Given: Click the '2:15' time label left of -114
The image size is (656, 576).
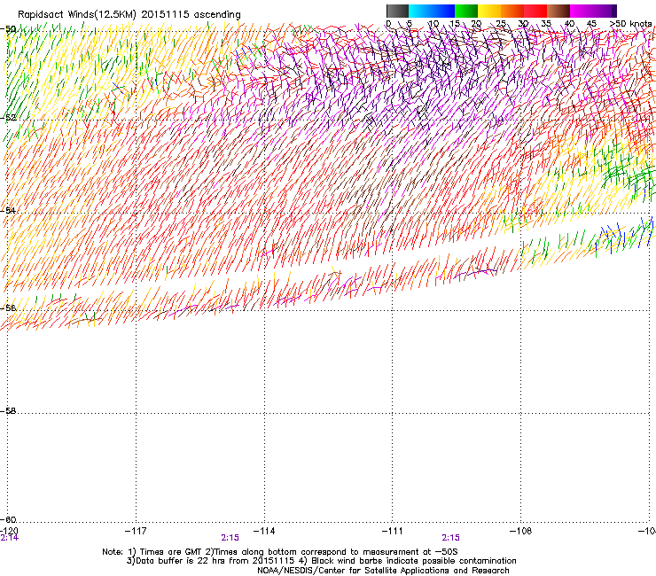Looking at the screenshot, I should click(x=230, y=538).
